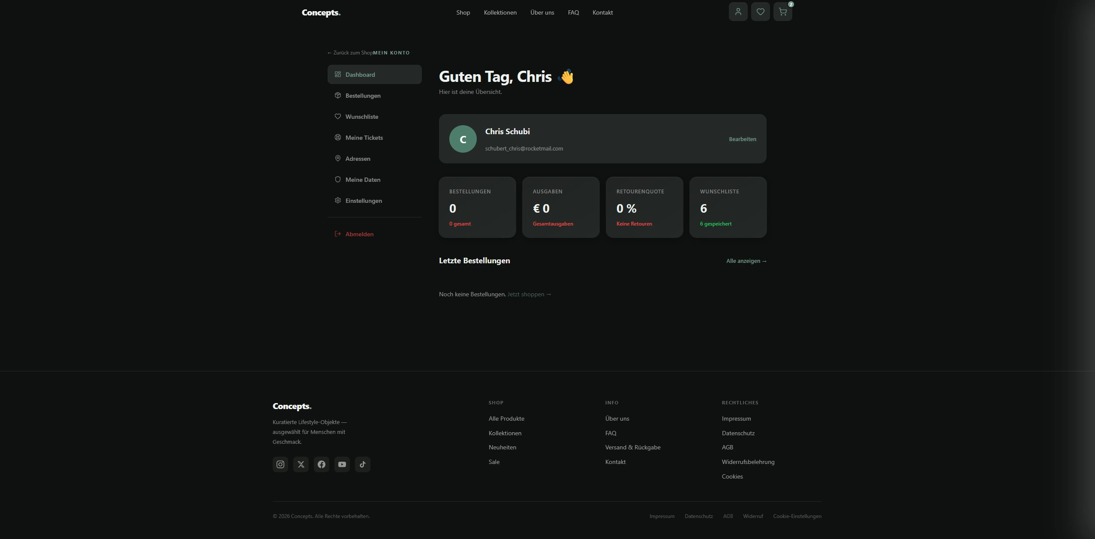Open the YouTube social icon in footer
Viewport: 1095px width, 539px height.
[x=342, y=464]
